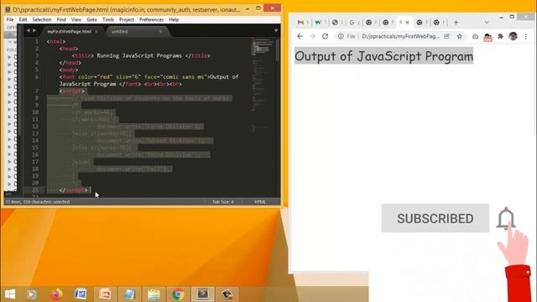537x302 pixels.
Task: Open the Find menu
Action: (x=61, y=20)
